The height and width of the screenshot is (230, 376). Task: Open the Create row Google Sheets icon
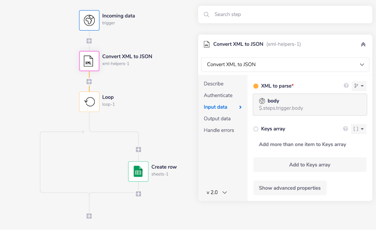[x=138, y=172]
